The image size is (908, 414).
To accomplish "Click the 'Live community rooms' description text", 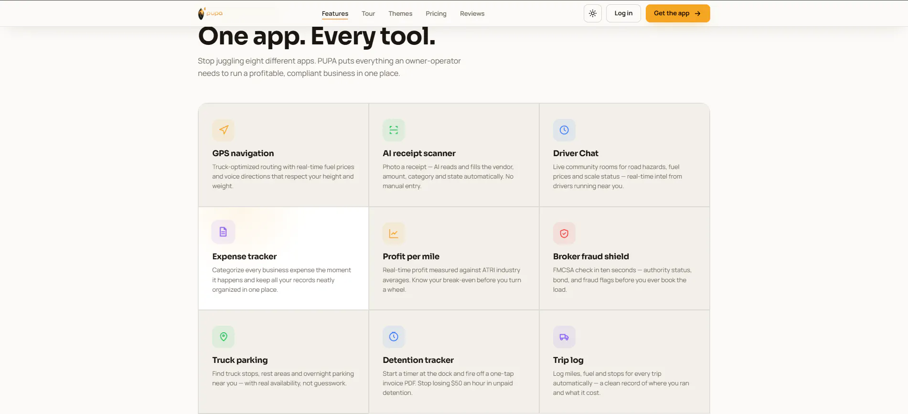I will pos(618,176).
